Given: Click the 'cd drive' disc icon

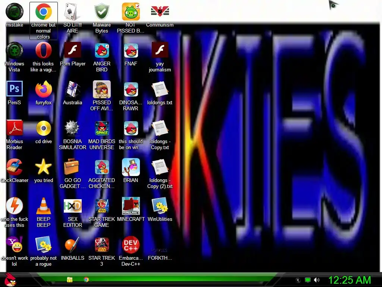Looking at the screenshot, I should pyautogui.click(x=43, y=128).
